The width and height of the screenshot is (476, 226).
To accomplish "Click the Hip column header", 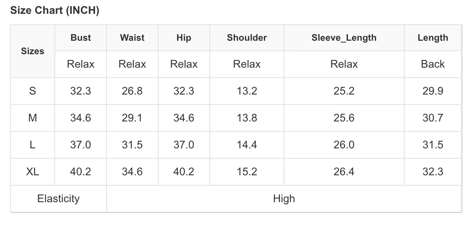I will (x=184, y=38).
